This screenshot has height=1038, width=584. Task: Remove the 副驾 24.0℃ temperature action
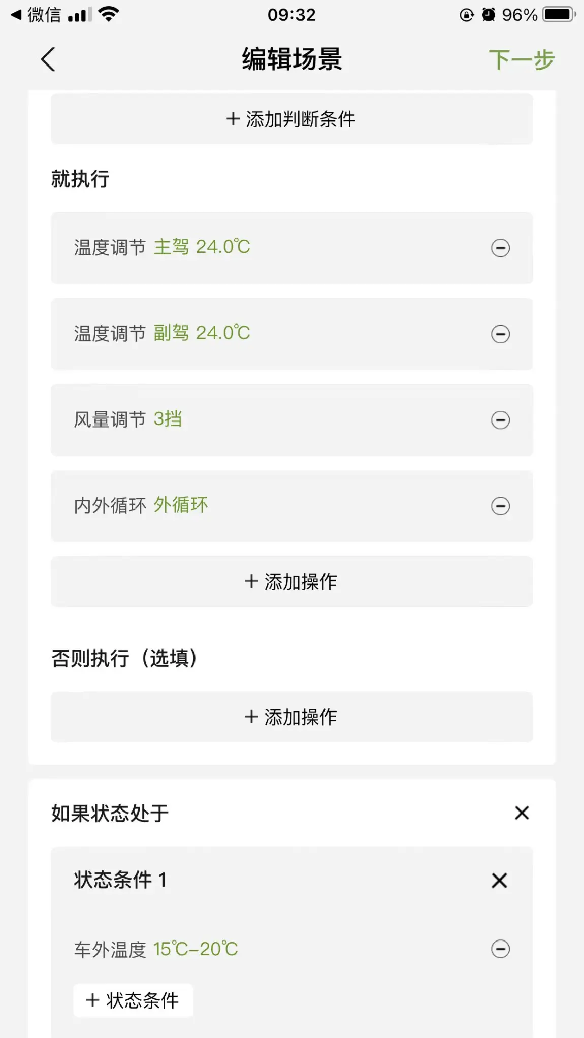(x=500, y=334)
